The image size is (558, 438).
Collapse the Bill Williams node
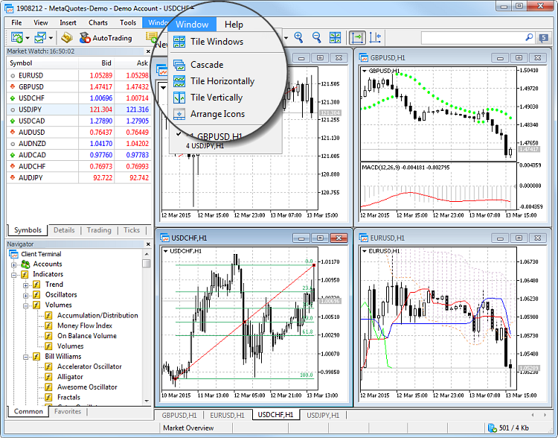(25, 357)
